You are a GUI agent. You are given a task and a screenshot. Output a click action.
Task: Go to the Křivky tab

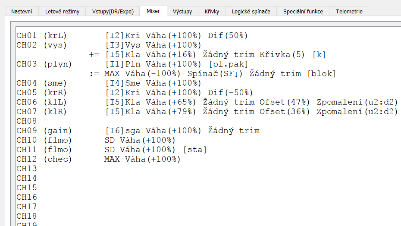tap(212, 12)
